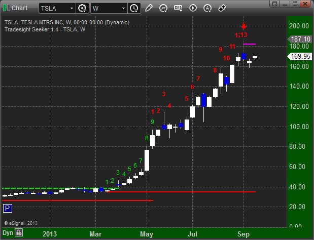Click the play replay mode icon
This screenshot has height=240, width=314.
point(193,8)
